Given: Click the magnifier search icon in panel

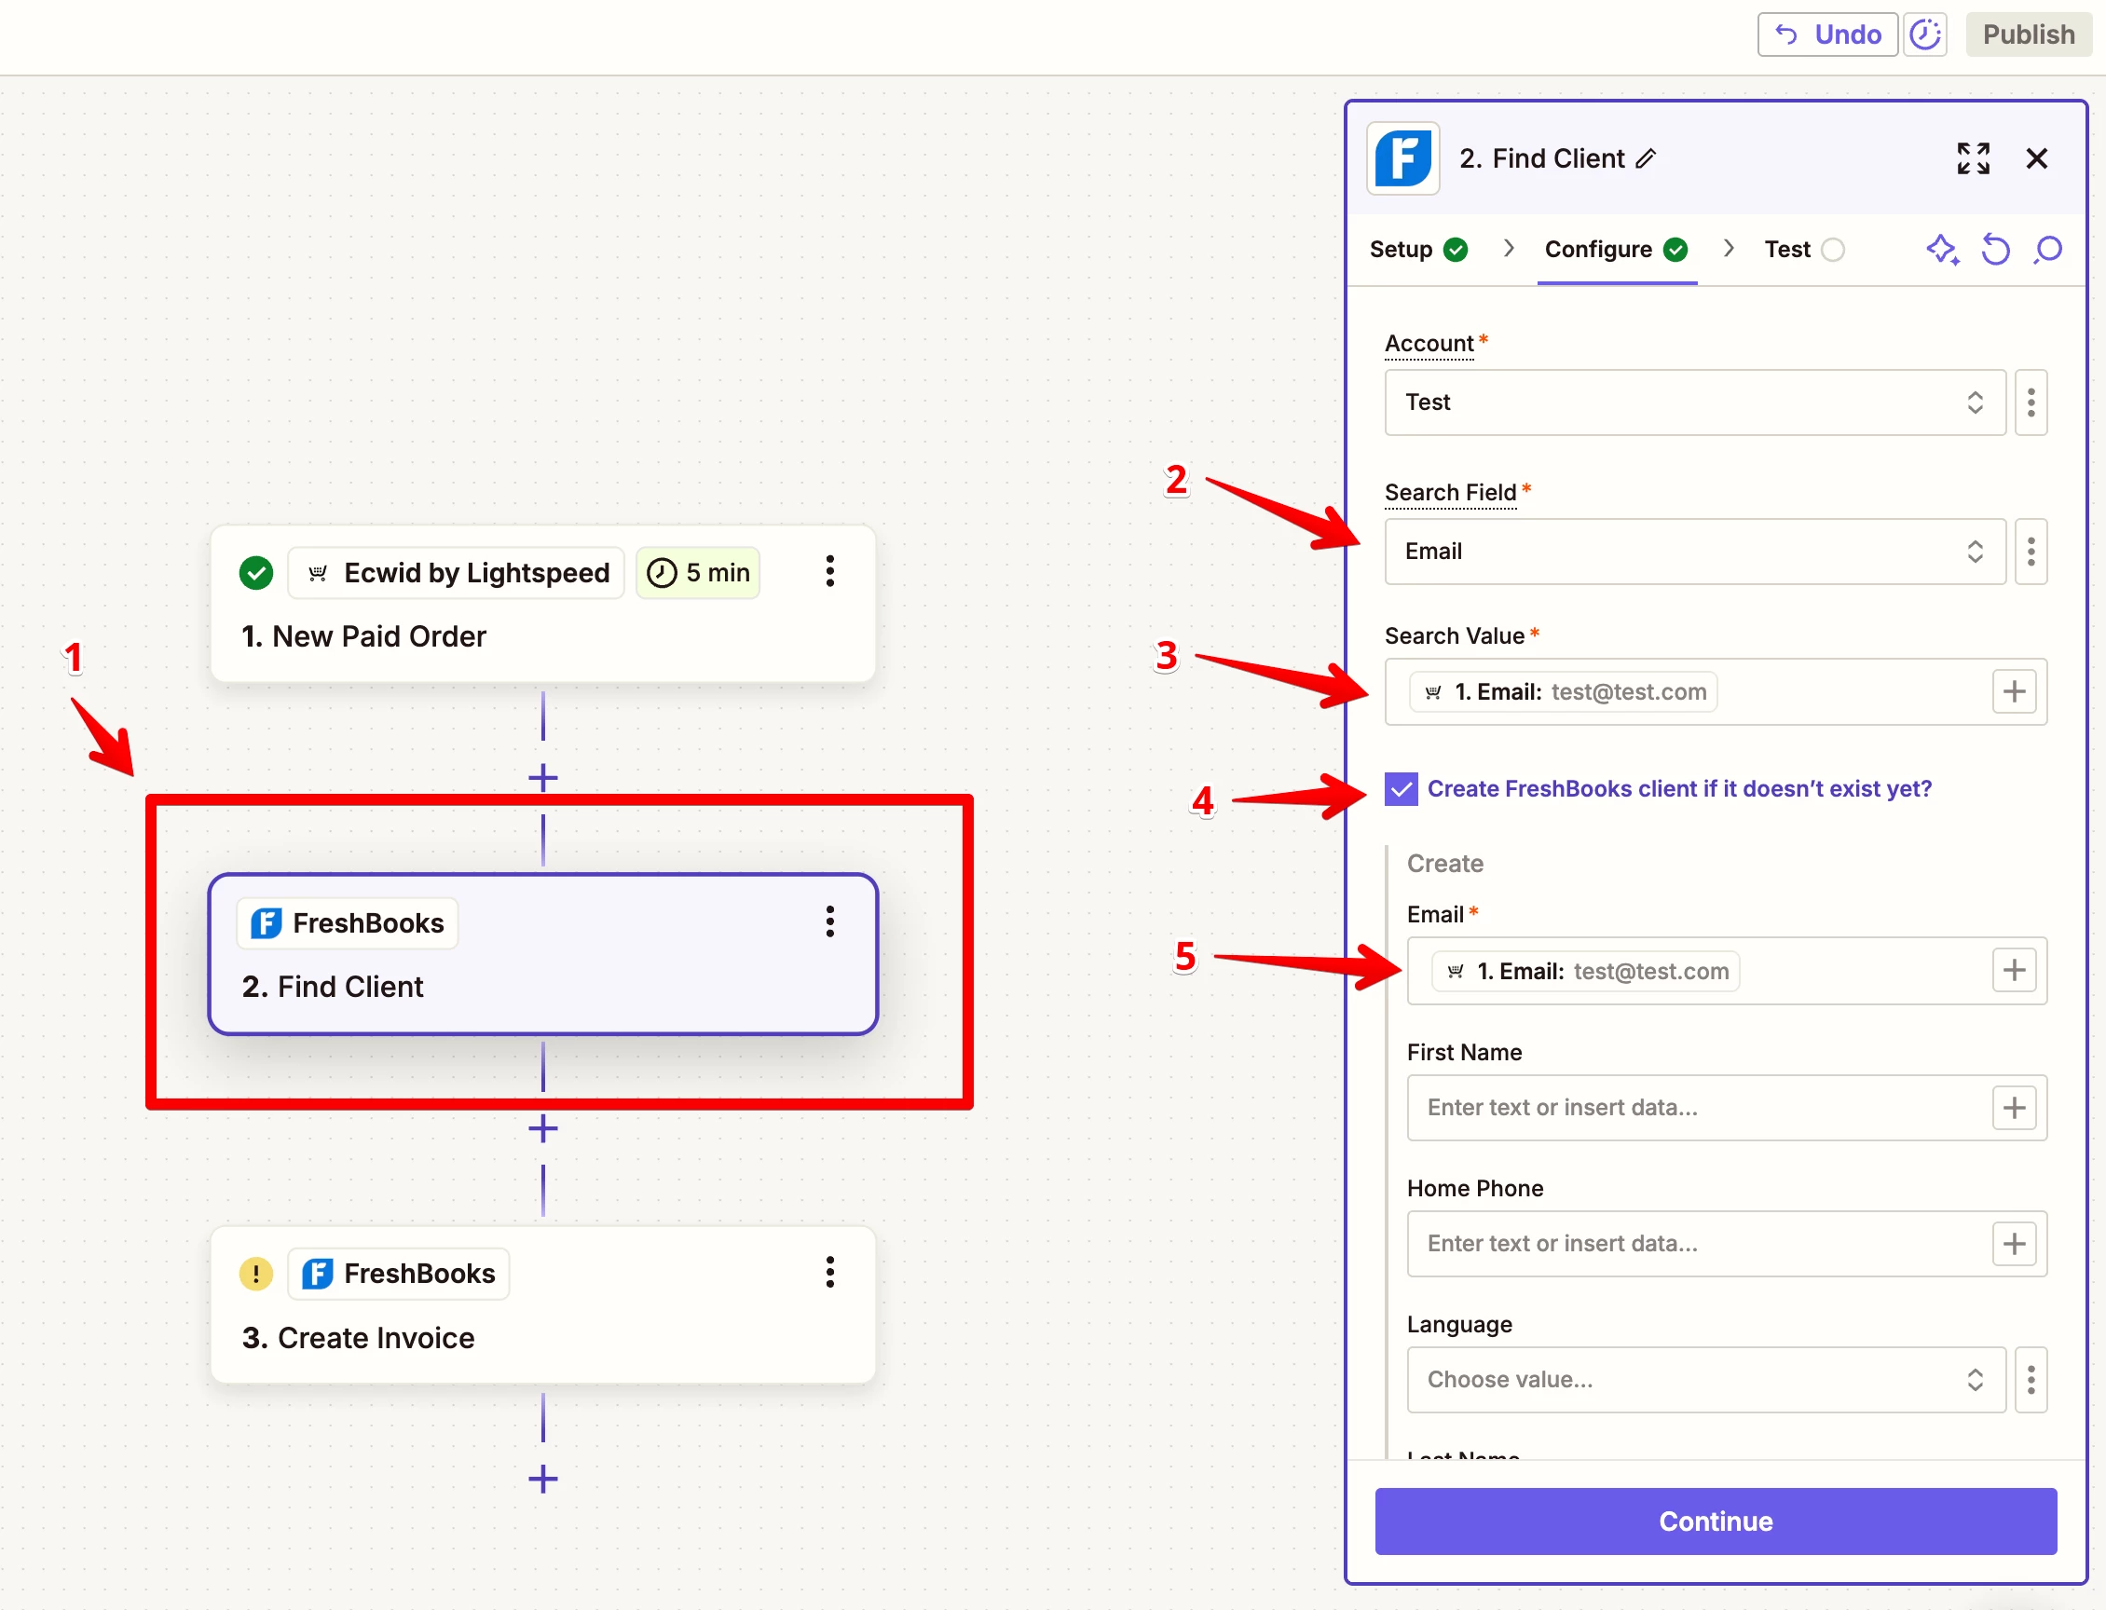Looking at the screenshot, I should point(2047,250).
